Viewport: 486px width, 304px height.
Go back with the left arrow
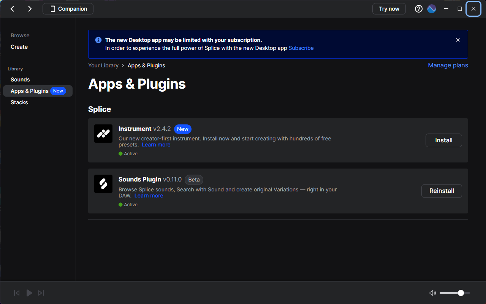click(13, 9)
